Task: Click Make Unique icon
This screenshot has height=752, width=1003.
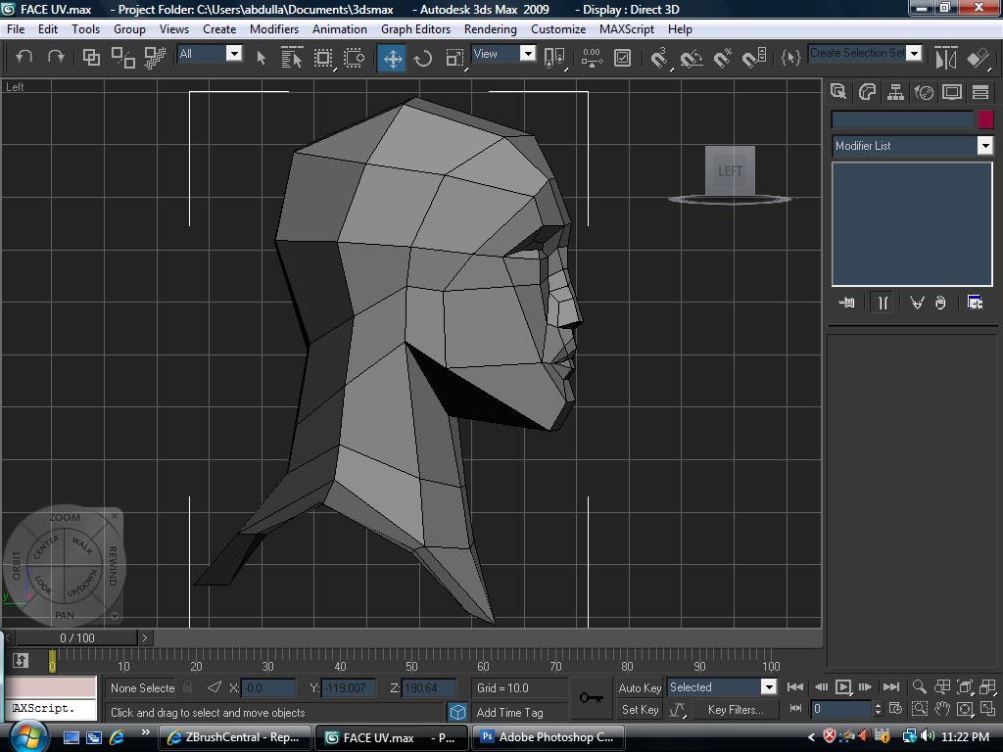Action: click(x=917, y=303)
